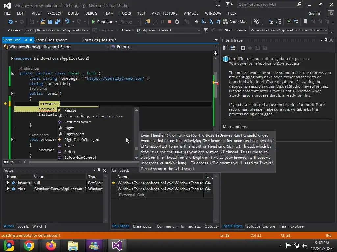Click the bookmark icon in toolbar

click(x=305, y=22)
